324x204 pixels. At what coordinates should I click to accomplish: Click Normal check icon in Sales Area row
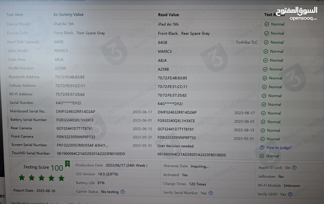click(x=265, y=60)
